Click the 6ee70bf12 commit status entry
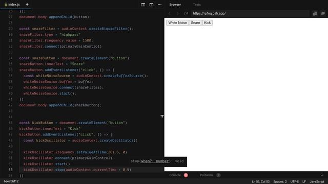Image resolution: width=328 pixels, height=184 pixels. click(11, 181)
